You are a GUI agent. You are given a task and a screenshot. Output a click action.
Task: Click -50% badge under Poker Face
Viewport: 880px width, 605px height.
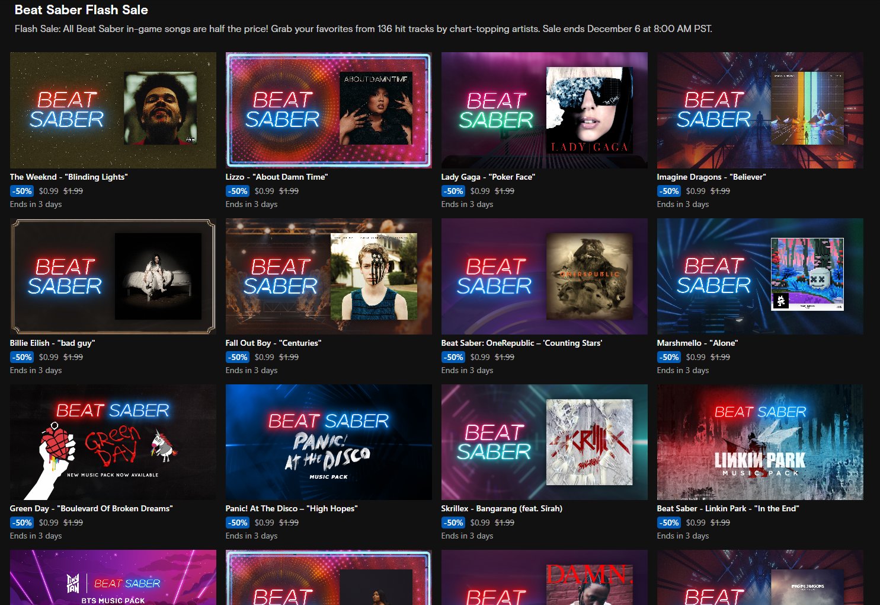(453, 191)
